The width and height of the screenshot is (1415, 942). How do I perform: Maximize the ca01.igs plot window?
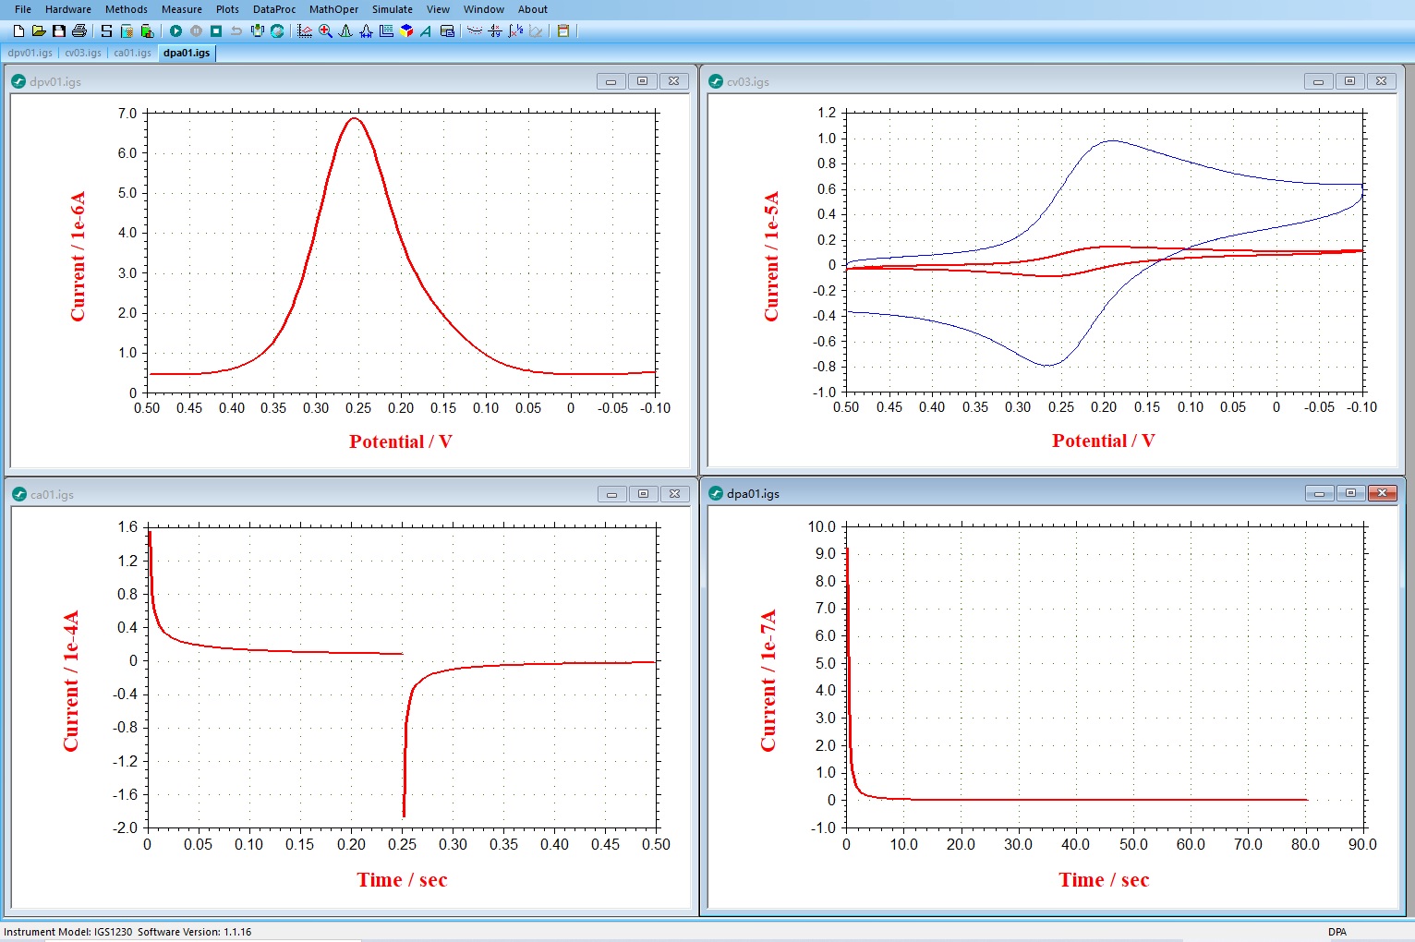[x=644, y=494]
